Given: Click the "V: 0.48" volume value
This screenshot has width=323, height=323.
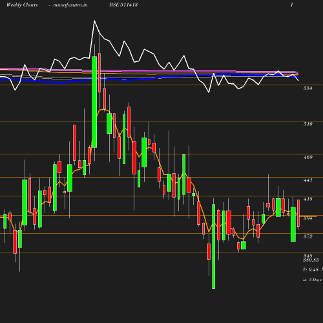Looking at the screenshot, I should pyautogui.click(x=311, y=269).
